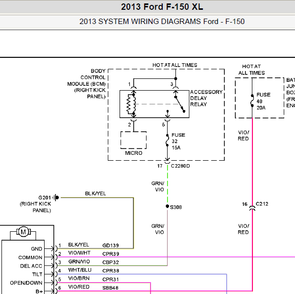Select circuit code CPR39

pyautogui.click(x=110, y=254)
